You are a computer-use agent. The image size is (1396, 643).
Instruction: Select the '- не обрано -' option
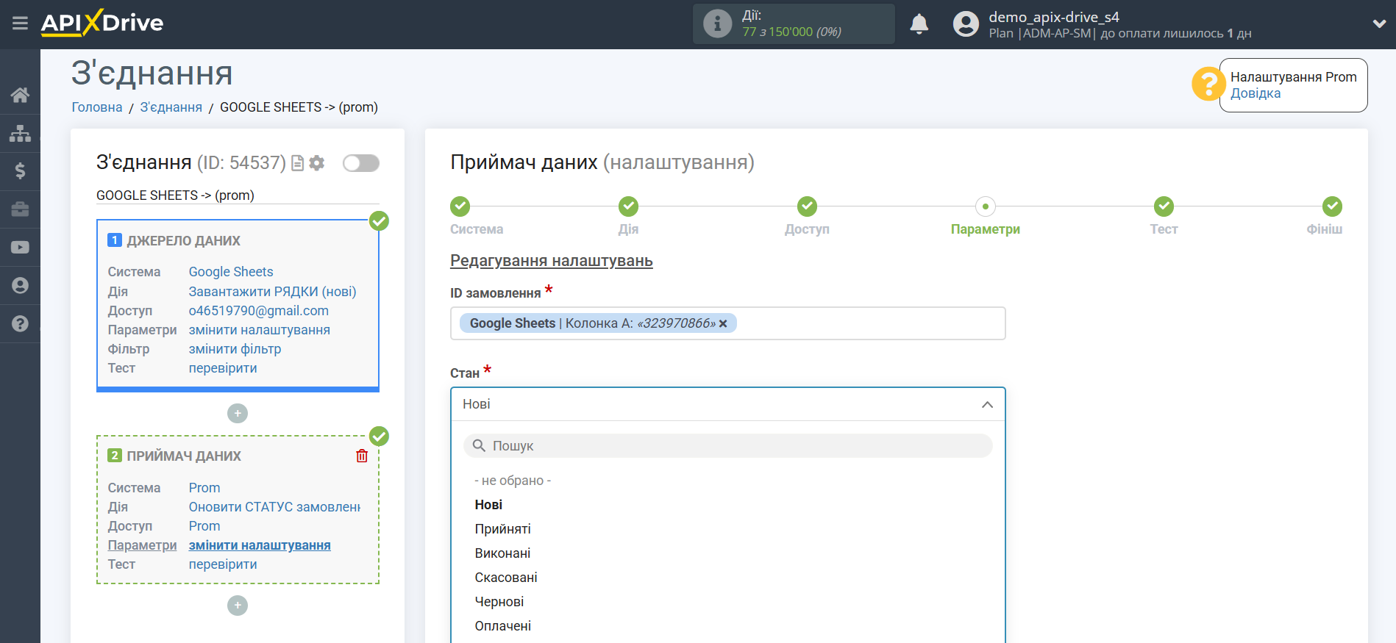[x=513, y=481]
